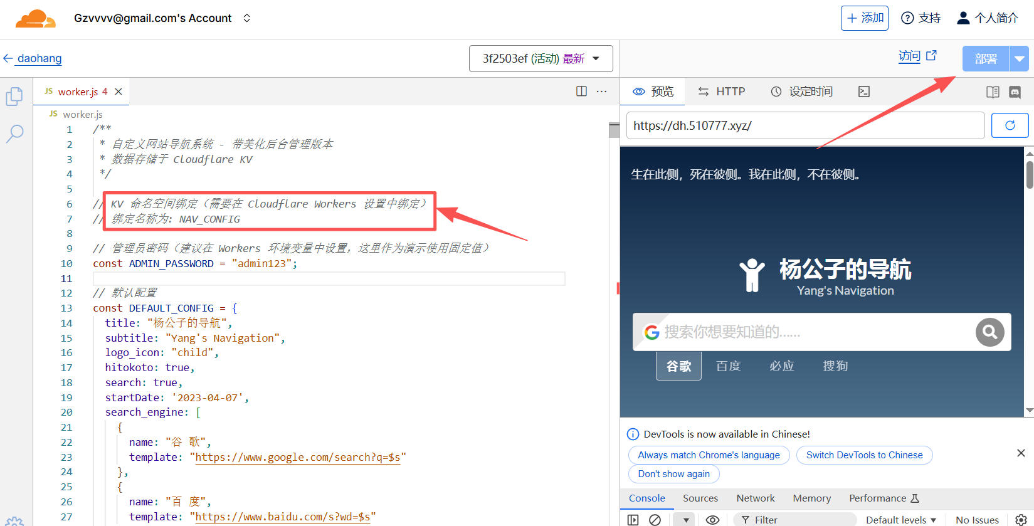Click the preview URL address field
This screenshot has height=526, width=1034.
tap(805, 125)
